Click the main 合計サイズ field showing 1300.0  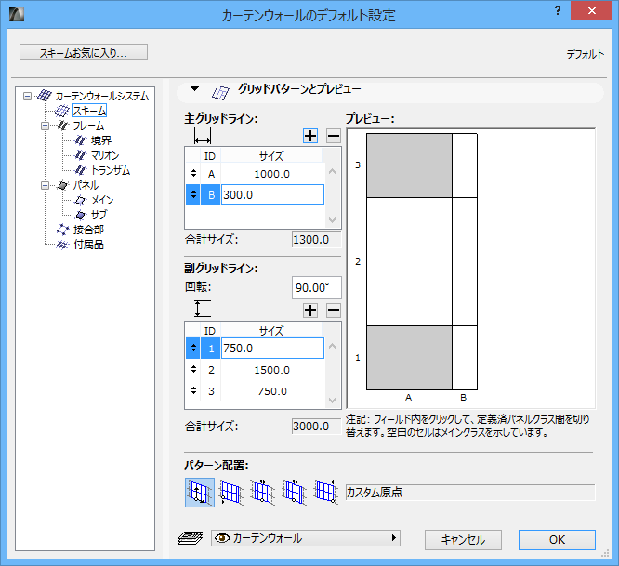[x=317, y=240]
